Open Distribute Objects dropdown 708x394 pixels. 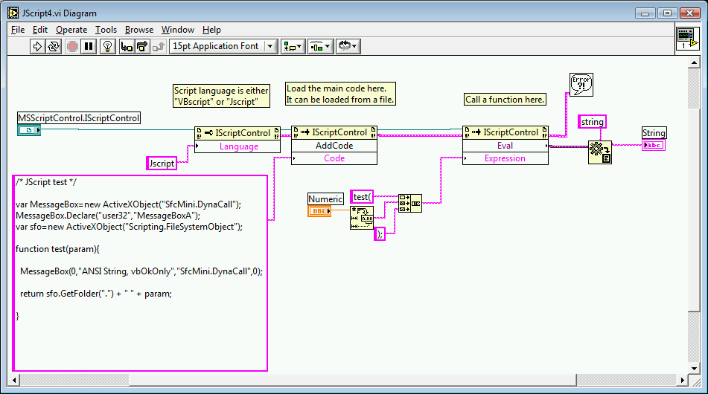pyautogui.click(x=321, y=46)
